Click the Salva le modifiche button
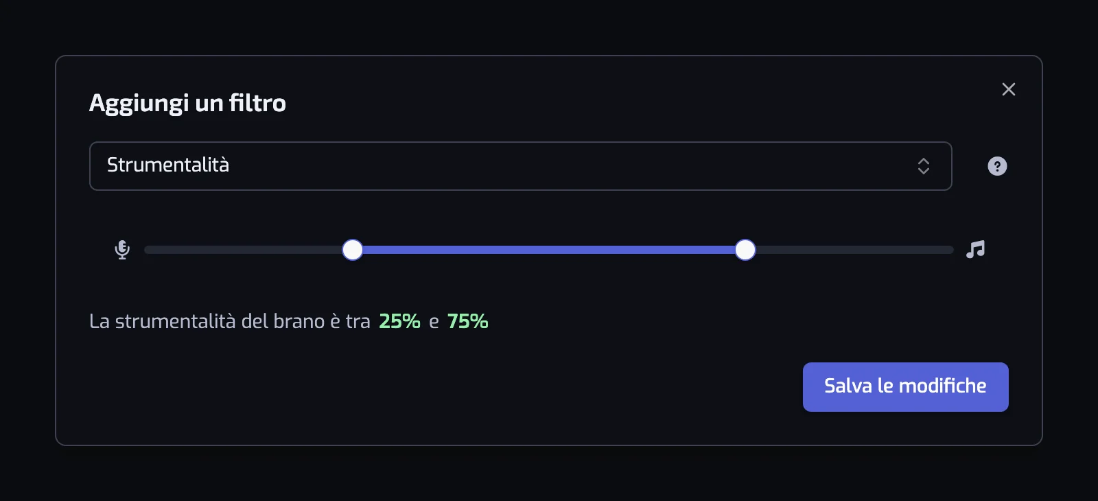 click(905, 387)
